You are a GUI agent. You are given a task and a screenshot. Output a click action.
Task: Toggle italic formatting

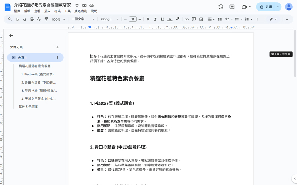click(155, 19)
